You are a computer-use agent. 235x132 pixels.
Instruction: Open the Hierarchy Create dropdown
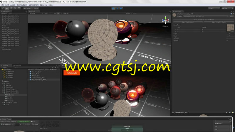click(4, 13)
